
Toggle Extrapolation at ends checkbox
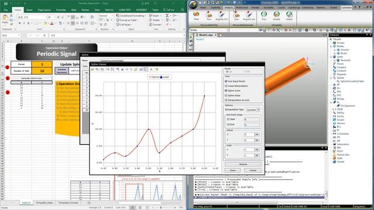coord(226,100)
